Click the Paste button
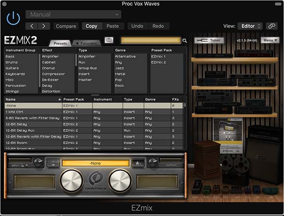 (113, 26)
